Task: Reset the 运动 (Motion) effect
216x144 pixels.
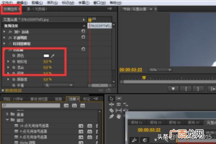Action: [x=83, y=31]
